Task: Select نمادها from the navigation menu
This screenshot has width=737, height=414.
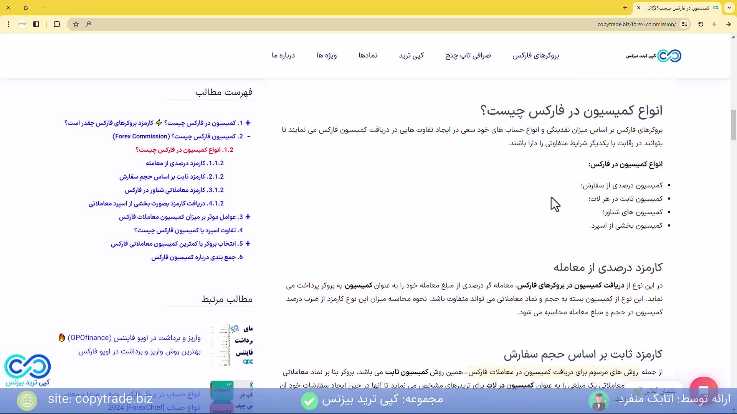Action: pos(368,55)
